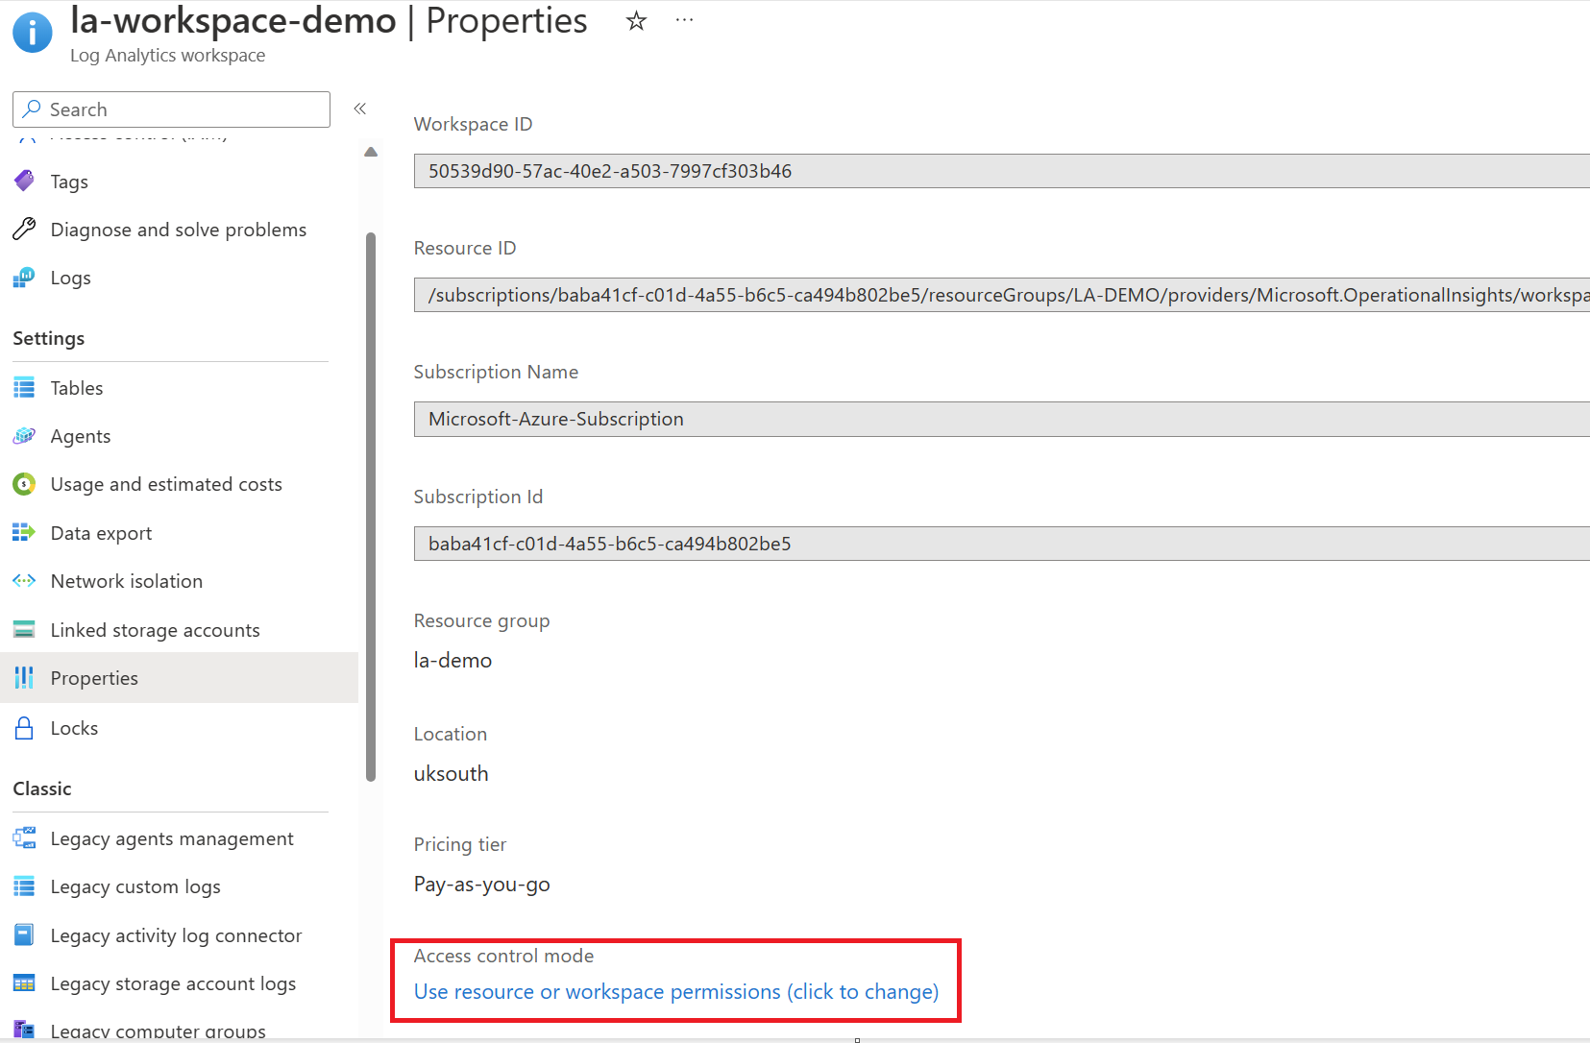The height and width of the screenshot is (1043, 1590).
Task: Click the Usage and estimated costs icon
Action: (24, 484)
